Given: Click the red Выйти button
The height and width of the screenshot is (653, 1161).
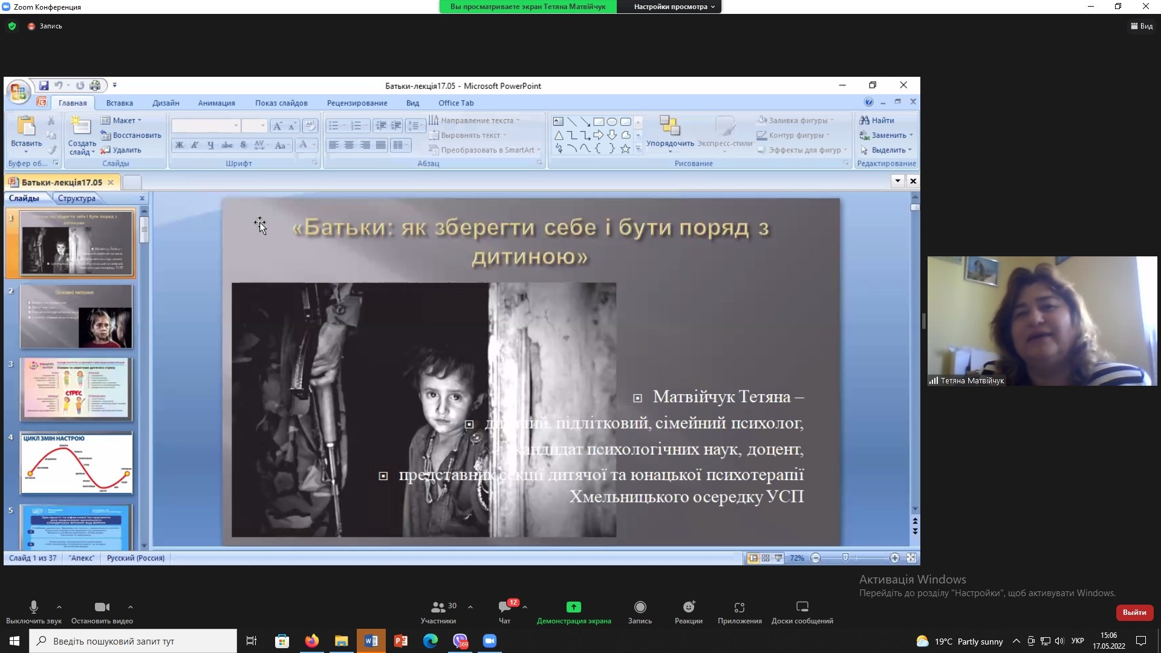Looking at the screenshot, I should point(1134,612).
